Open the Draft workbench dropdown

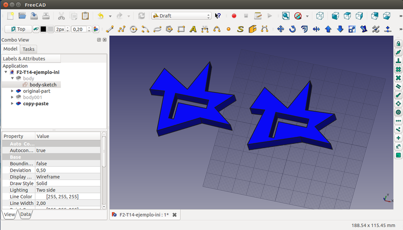click(x=181, y=16)
